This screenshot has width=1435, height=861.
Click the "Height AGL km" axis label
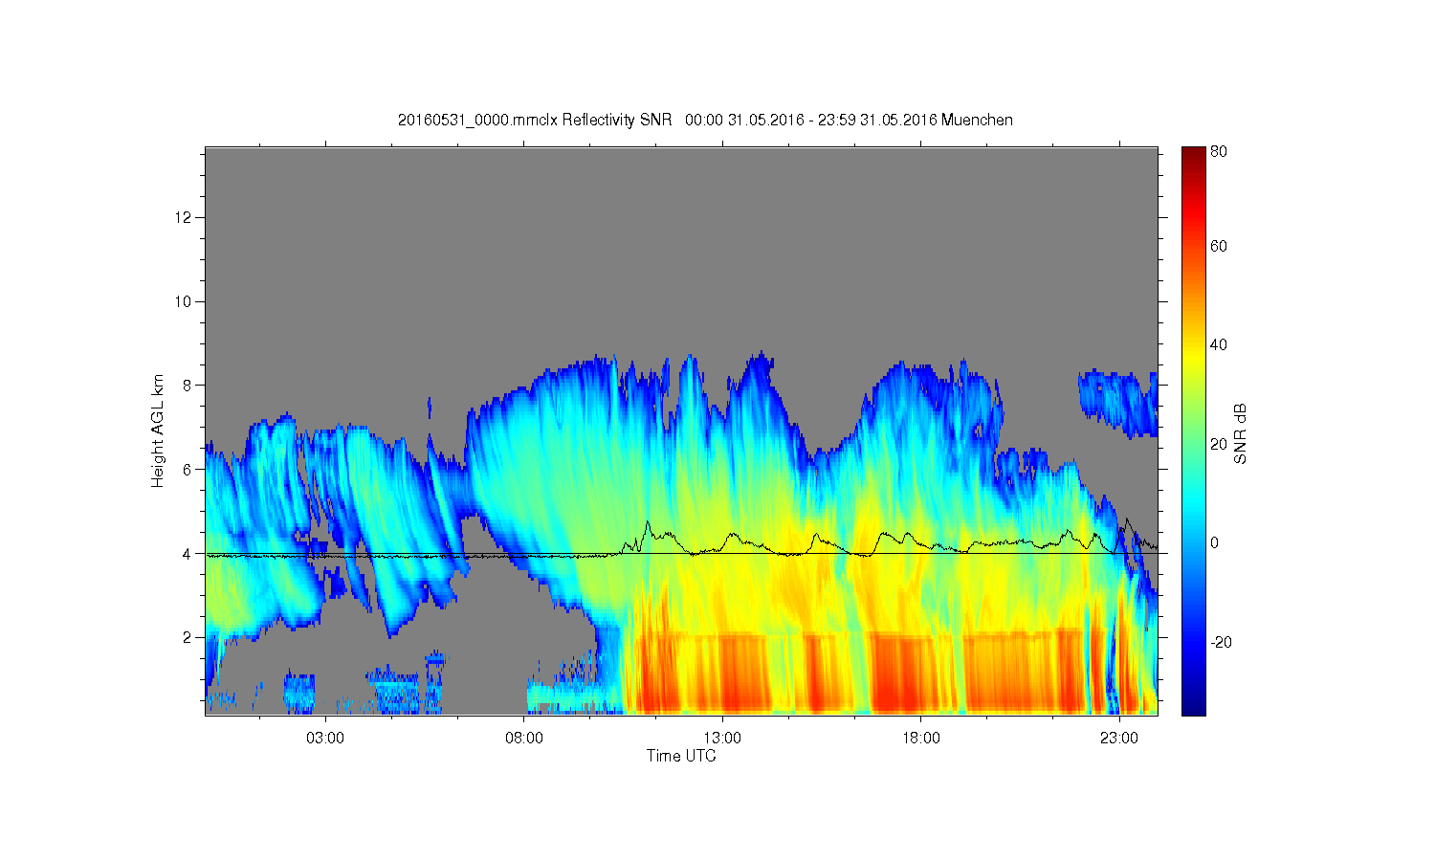click(x=157, y=430)
